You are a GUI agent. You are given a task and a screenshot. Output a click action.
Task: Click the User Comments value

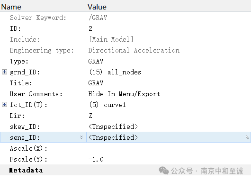click(x=124, y=94)
